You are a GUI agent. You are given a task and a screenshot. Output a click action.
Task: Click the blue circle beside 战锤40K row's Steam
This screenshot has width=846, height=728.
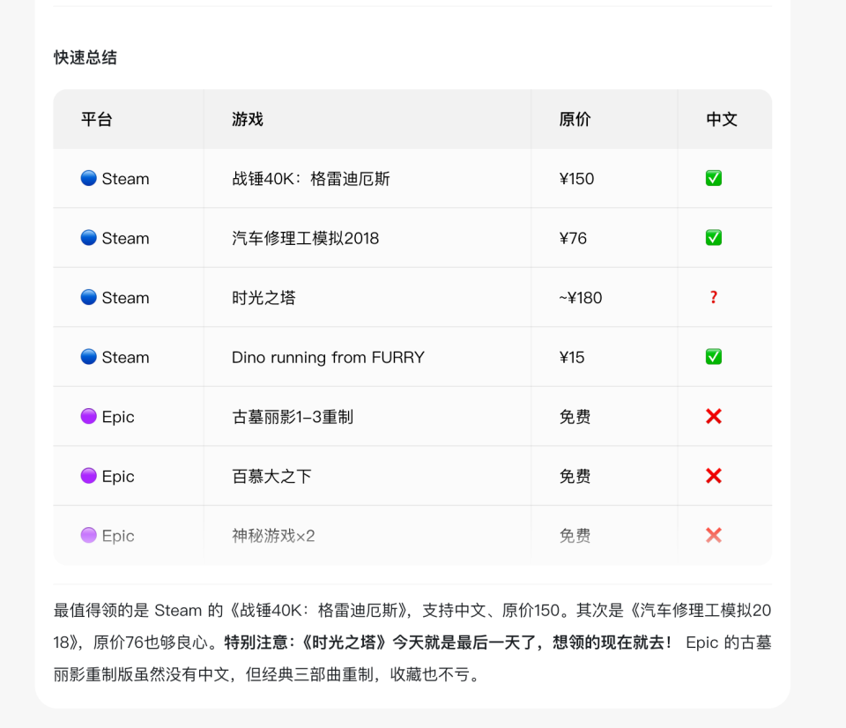88,178
